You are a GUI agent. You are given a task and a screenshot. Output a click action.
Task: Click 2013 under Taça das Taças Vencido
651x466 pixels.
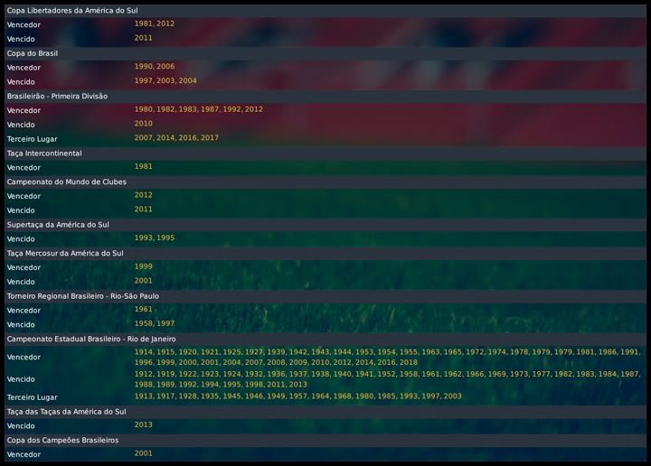pos(143,424)
